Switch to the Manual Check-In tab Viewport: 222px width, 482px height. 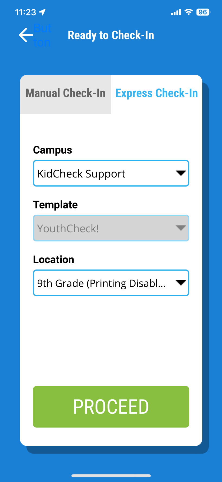(x=65, y=93)
